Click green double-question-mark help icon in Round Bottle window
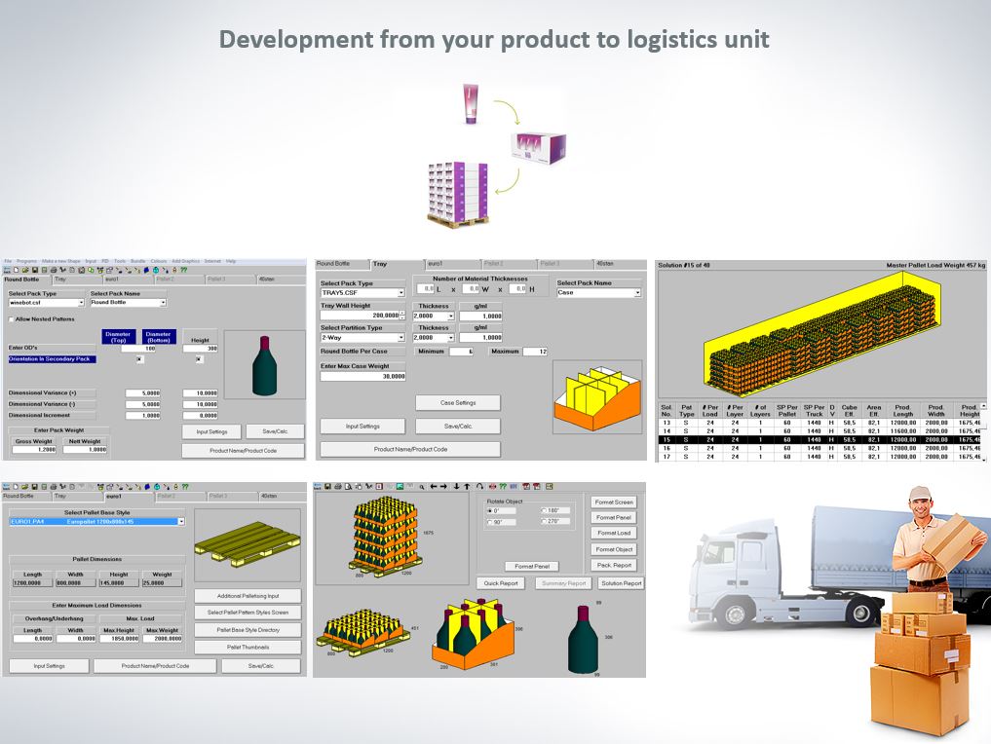Image resolution: width=991 pixels, height=744 pixels. point(184,270)
